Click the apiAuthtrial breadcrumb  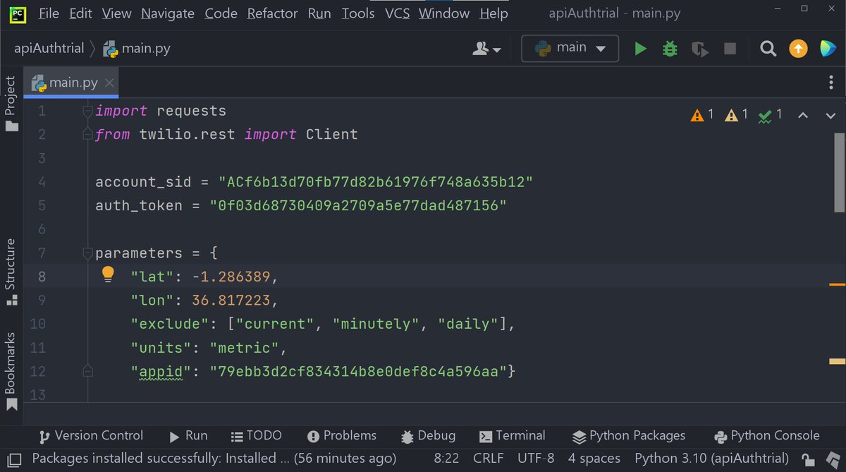tap(49, 49)
